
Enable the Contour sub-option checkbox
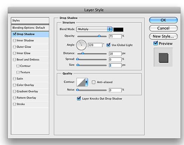tap(18, 66)
